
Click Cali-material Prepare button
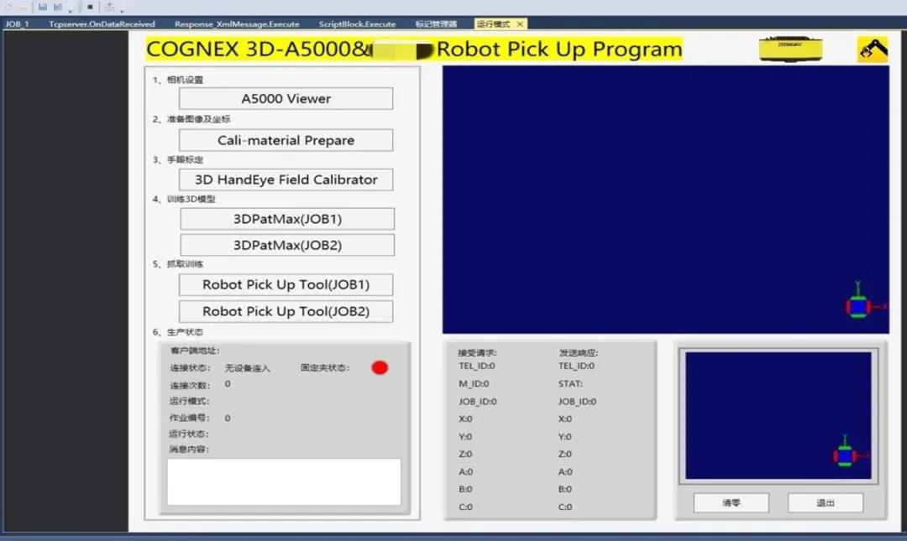286,140
